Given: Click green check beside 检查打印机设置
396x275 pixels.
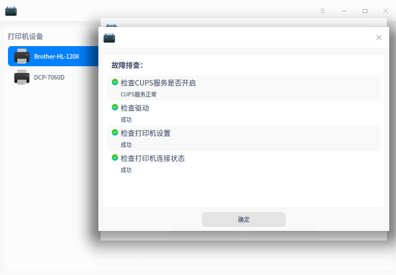Looking at the screenshot, I should click(x=115, y=132).
